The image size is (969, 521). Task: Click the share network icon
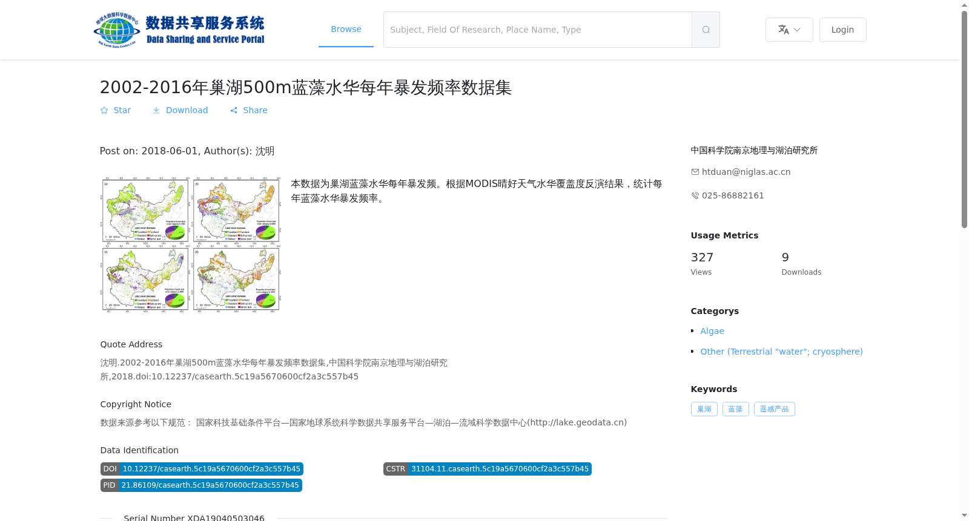(234, 110)
